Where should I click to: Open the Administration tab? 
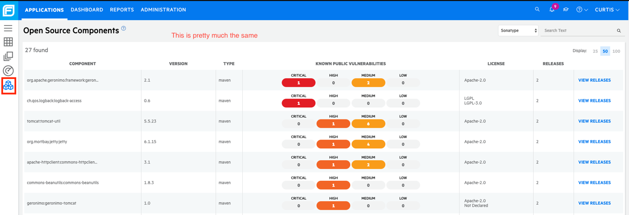coord(163,10)
